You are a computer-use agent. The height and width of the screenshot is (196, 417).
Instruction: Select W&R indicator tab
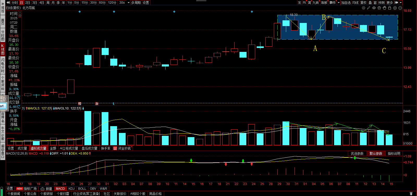coord(103,189)
